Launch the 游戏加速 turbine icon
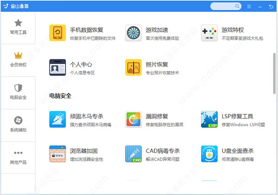 pyautogui.click(x=133, y=33)
